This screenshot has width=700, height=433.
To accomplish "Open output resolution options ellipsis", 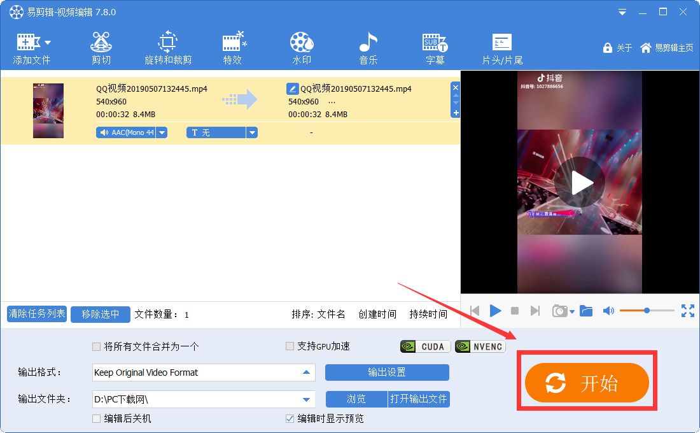I will tap(332, 102).
